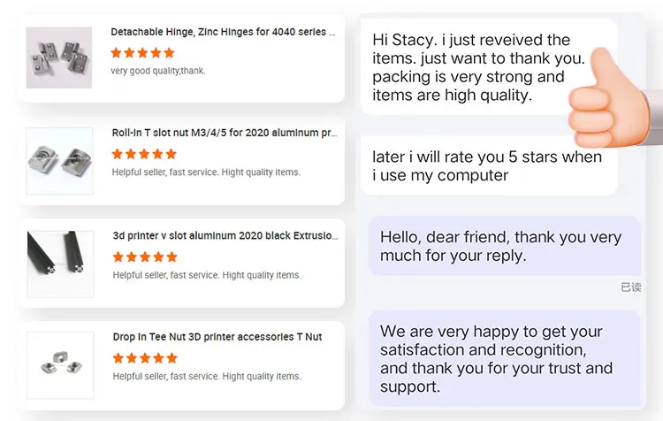Click the Roll-in T slot nut thumbnail

[x=59, y=161]
